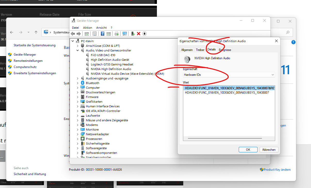Expand the Sicherheitsgeräte category

pyautogui.click(x=78, y=144)
